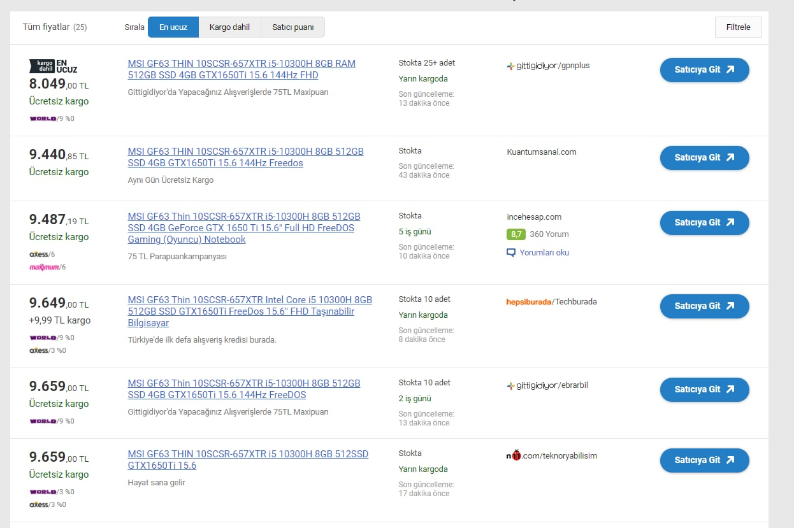The width and height of the screenshot is (794, 528).
Task: Go to seller for gittigidiyor/gpnplus offer
Action: [704, 70]
